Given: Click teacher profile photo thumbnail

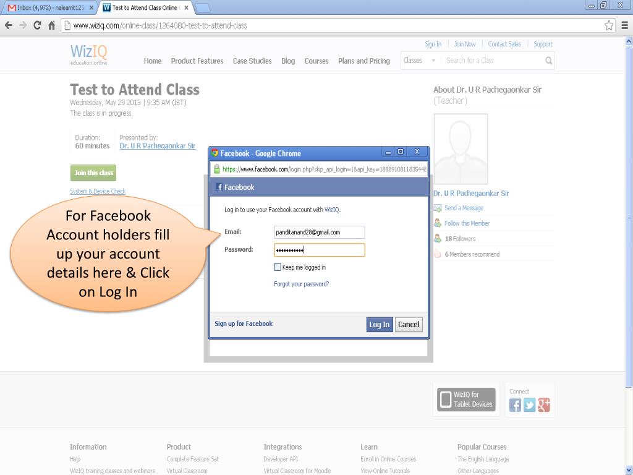Looking at the screenshot, I should pos(461,149).
